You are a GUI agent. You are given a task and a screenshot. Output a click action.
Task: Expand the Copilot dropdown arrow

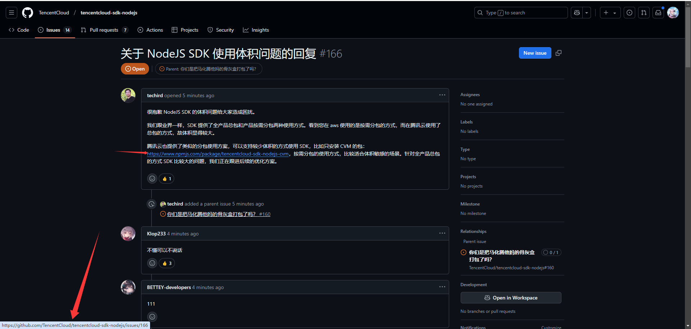587,13
